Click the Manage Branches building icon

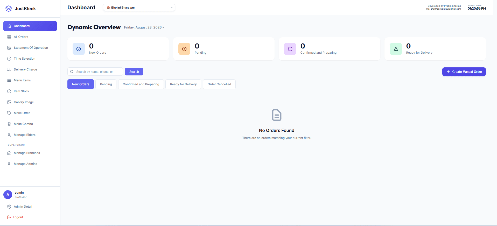pyautogui.click(x=9, y=153)
